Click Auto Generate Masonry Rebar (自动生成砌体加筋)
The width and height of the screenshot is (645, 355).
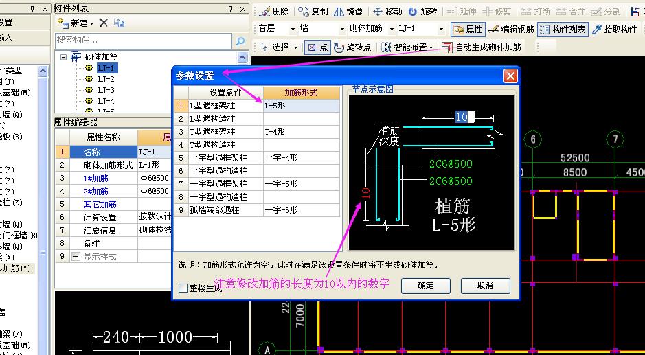pos(482,47)
